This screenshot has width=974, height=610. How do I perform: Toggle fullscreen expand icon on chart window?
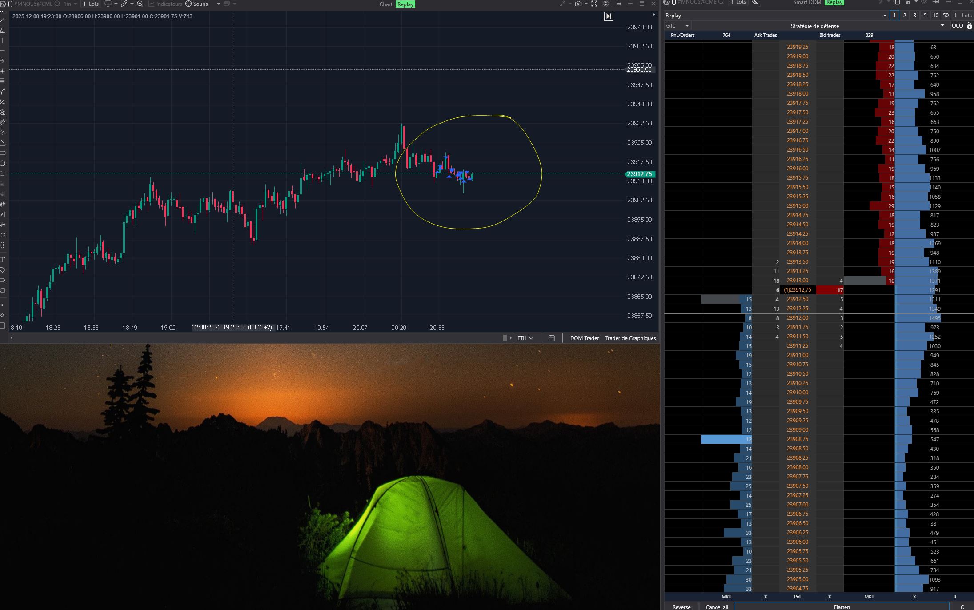click(x=594, y=4)
